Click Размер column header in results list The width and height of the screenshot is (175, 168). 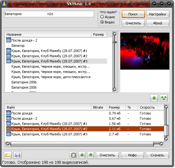(x=99, y=34)
